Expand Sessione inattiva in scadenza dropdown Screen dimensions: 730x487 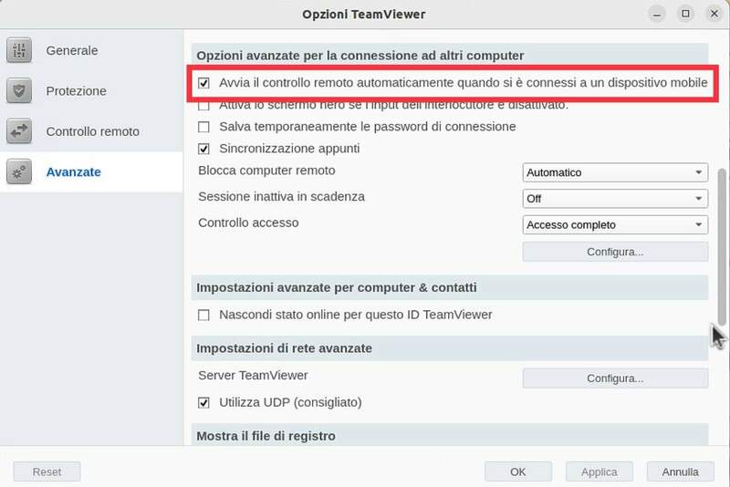616,198
